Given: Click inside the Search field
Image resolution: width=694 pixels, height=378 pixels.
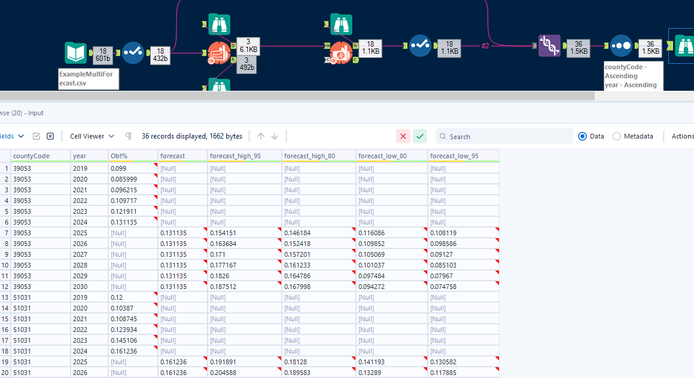Looking at the screenshot, I should tap(503, 136).
